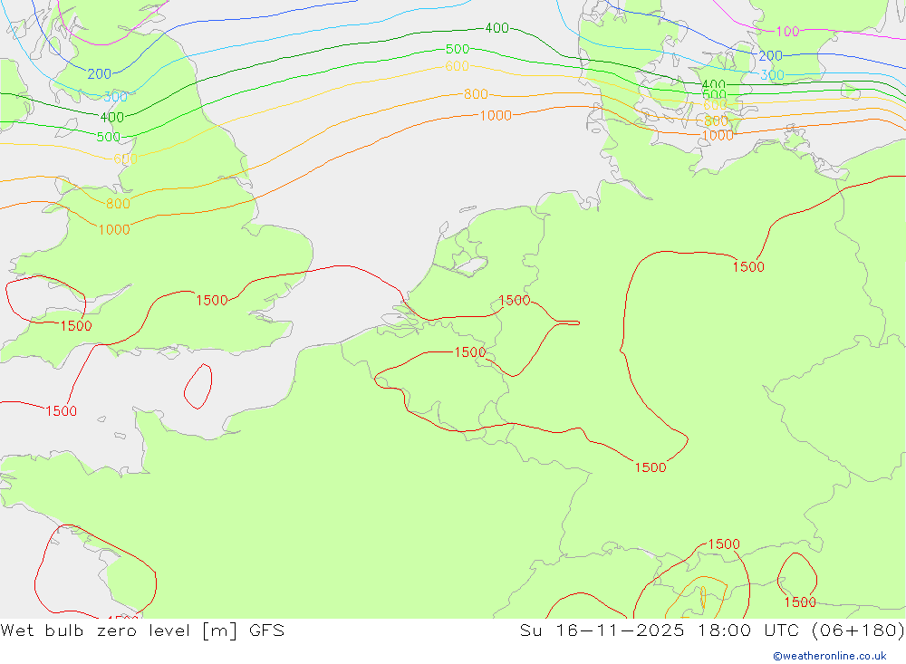Click the 1500 label in southwestern Germany
The height and width of the screenshot is (664, 906).
[x=651, y=467]
